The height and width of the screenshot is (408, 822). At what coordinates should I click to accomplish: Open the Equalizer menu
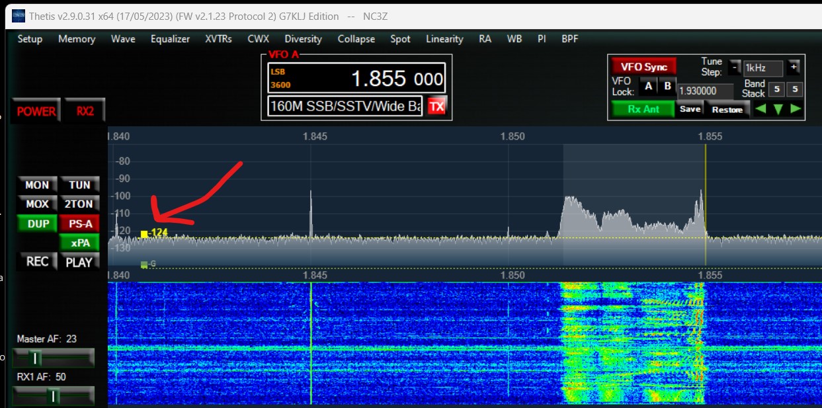pos(170,39)
